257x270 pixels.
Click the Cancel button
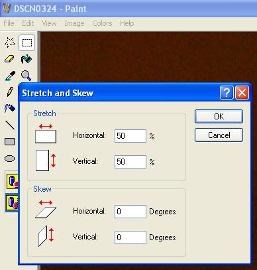[219, 135]
